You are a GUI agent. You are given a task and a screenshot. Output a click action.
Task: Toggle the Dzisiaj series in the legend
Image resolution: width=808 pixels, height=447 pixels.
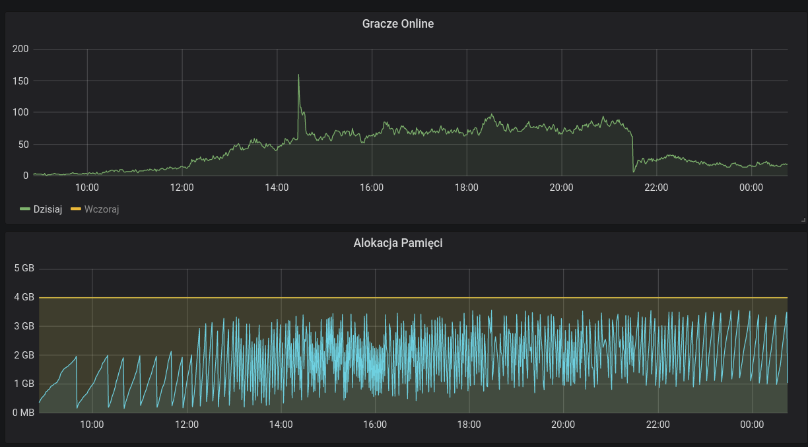click(x=48, y=209)
